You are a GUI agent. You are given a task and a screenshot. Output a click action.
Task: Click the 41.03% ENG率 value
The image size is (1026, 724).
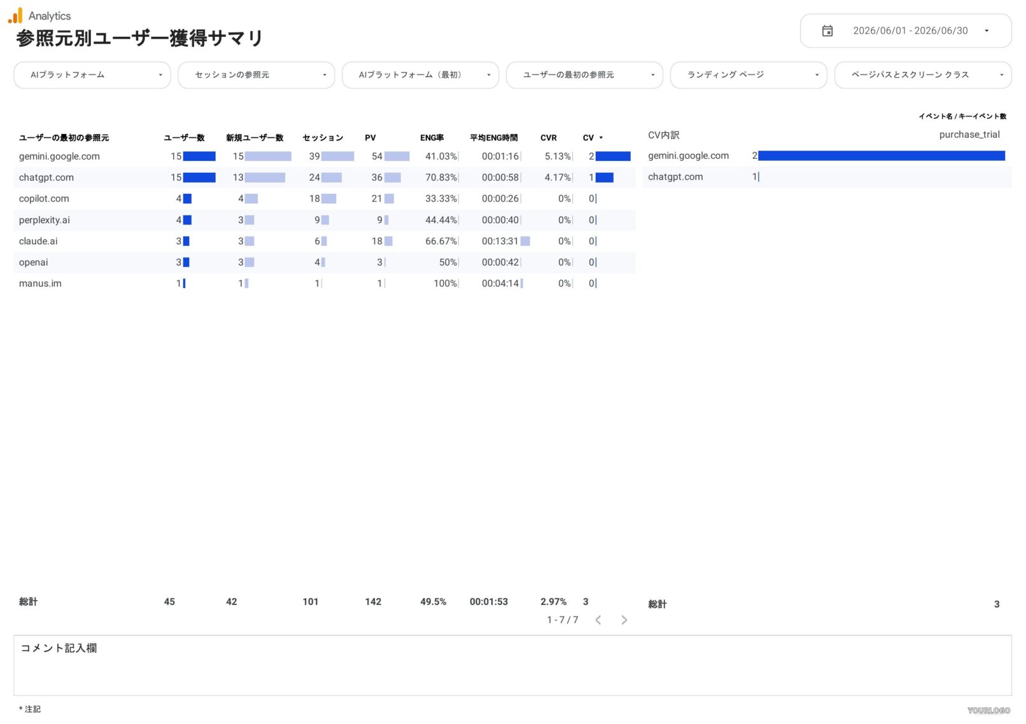[441, 156]
